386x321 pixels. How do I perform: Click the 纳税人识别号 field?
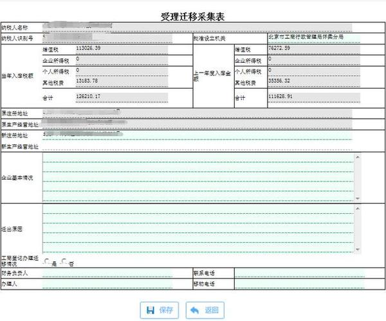pyautogui.click(x=107, y=39)
